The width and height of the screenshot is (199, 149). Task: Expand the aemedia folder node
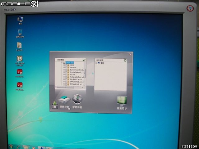click(64, 67)
